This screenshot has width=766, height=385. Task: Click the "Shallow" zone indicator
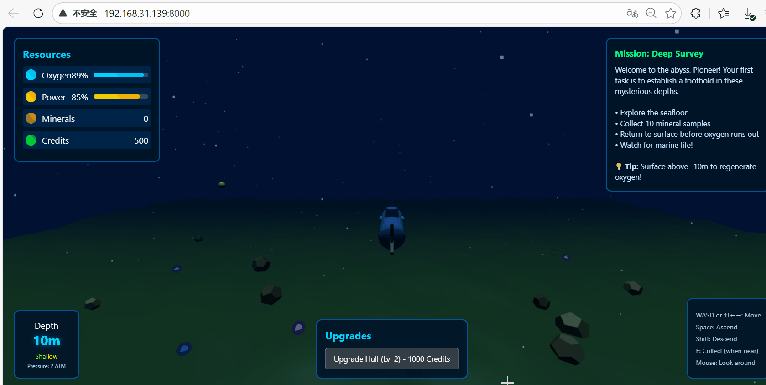point(47,356)
